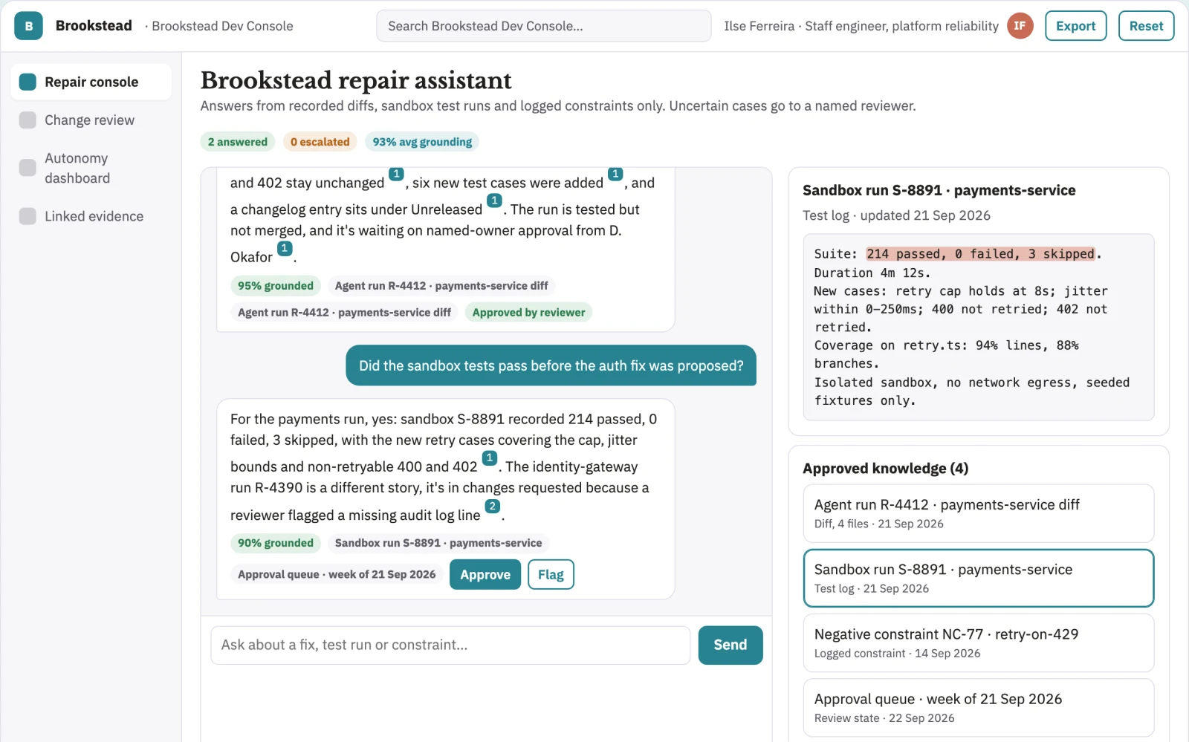Click the Autonomy dashboard sidebar icon
This screenshot has width=1189, height=742.
pyautogui.click(x=27, y=168)
